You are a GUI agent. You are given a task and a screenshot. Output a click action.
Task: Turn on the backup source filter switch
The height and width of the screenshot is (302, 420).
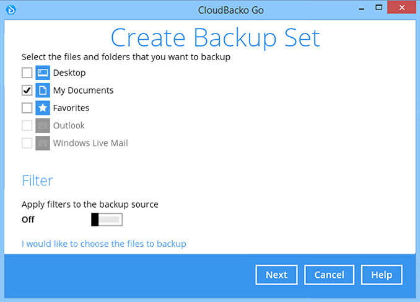tap(107, 220)
